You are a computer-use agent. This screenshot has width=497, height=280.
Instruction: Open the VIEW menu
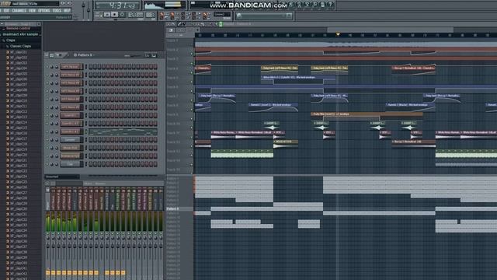[33, 11]
